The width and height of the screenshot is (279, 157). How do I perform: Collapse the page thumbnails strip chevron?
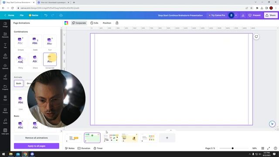pyautogui.click(x=171, y=130)
